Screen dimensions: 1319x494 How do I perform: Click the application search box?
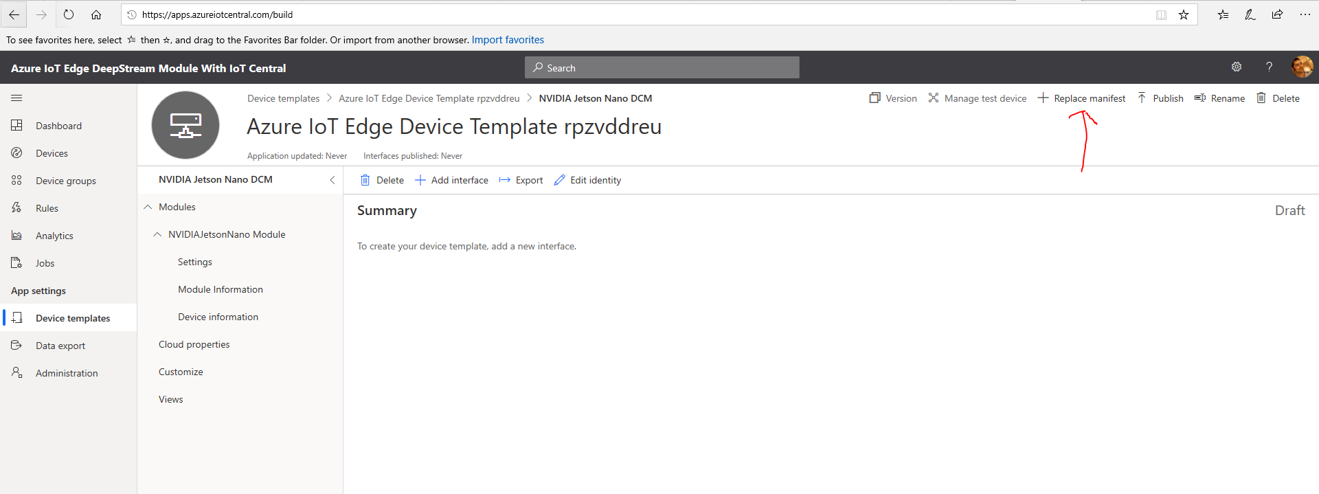tap(662, 67)
